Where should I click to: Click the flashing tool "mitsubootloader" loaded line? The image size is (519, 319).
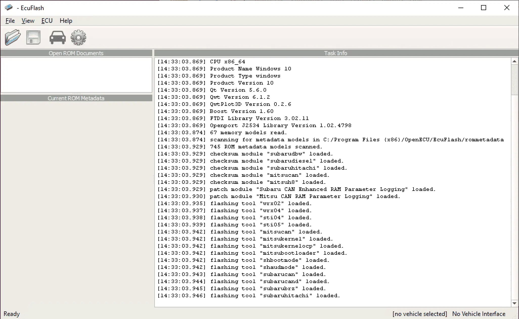pyautogui.click(x=252, y=253)
